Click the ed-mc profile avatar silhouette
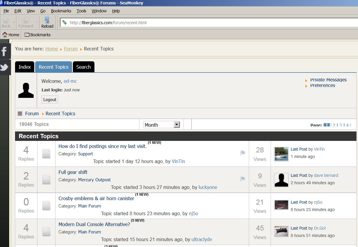Viewport: 358px width, 247px height. point(26,90)
